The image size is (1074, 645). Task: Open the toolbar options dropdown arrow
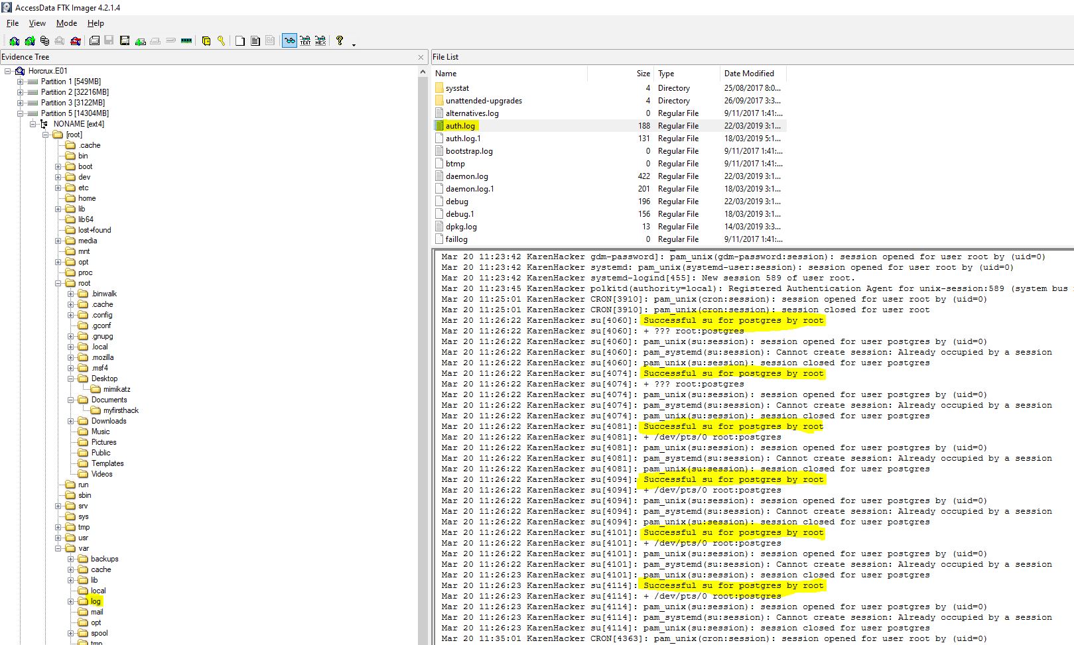pos(354,44)
